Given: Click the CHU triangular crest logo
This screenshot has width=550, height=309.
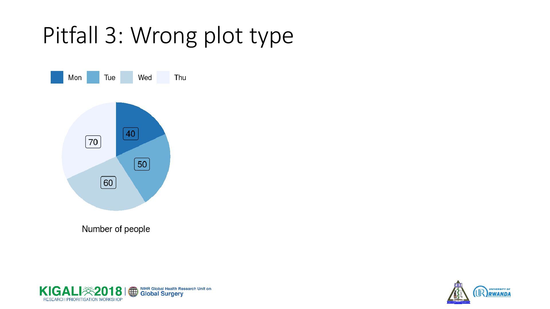Looking at the screenshot, I should pyautogui.click(x=458, y=292).
